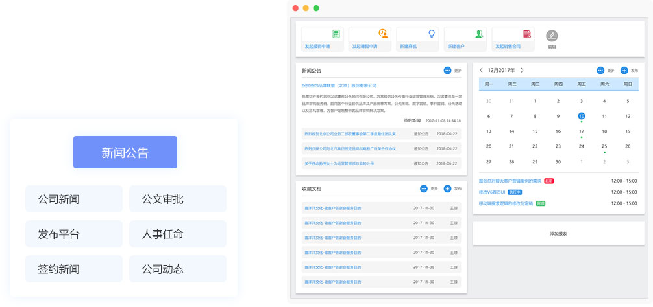The image size is (653, 307).
Task: Open the 祝贺签约品牌联盟 news headline link
Action: tap(339, 85)
